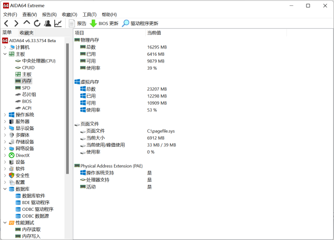Collapse the 数据库 tree node
Screen dimensions: 334x240
(5, 189)
